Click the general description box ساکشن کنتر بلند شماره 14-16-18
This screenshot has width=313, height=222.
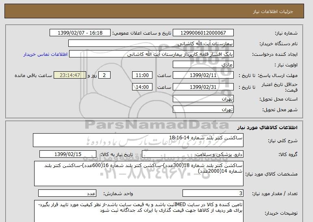point(138,140)
